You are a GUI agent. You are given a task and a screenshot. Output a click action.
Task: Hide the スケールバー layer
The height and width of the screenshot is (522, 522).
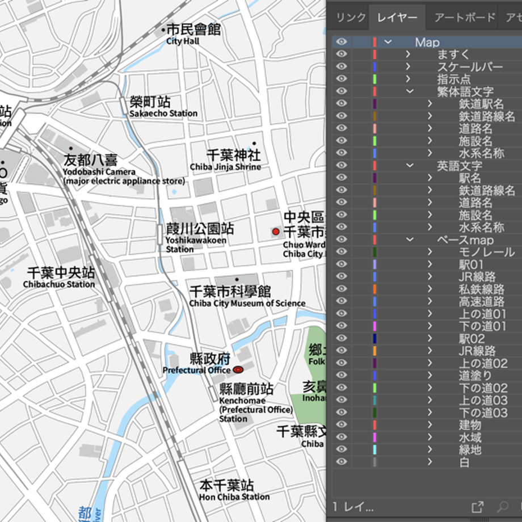pyautogui.click(x=342, y=66)
